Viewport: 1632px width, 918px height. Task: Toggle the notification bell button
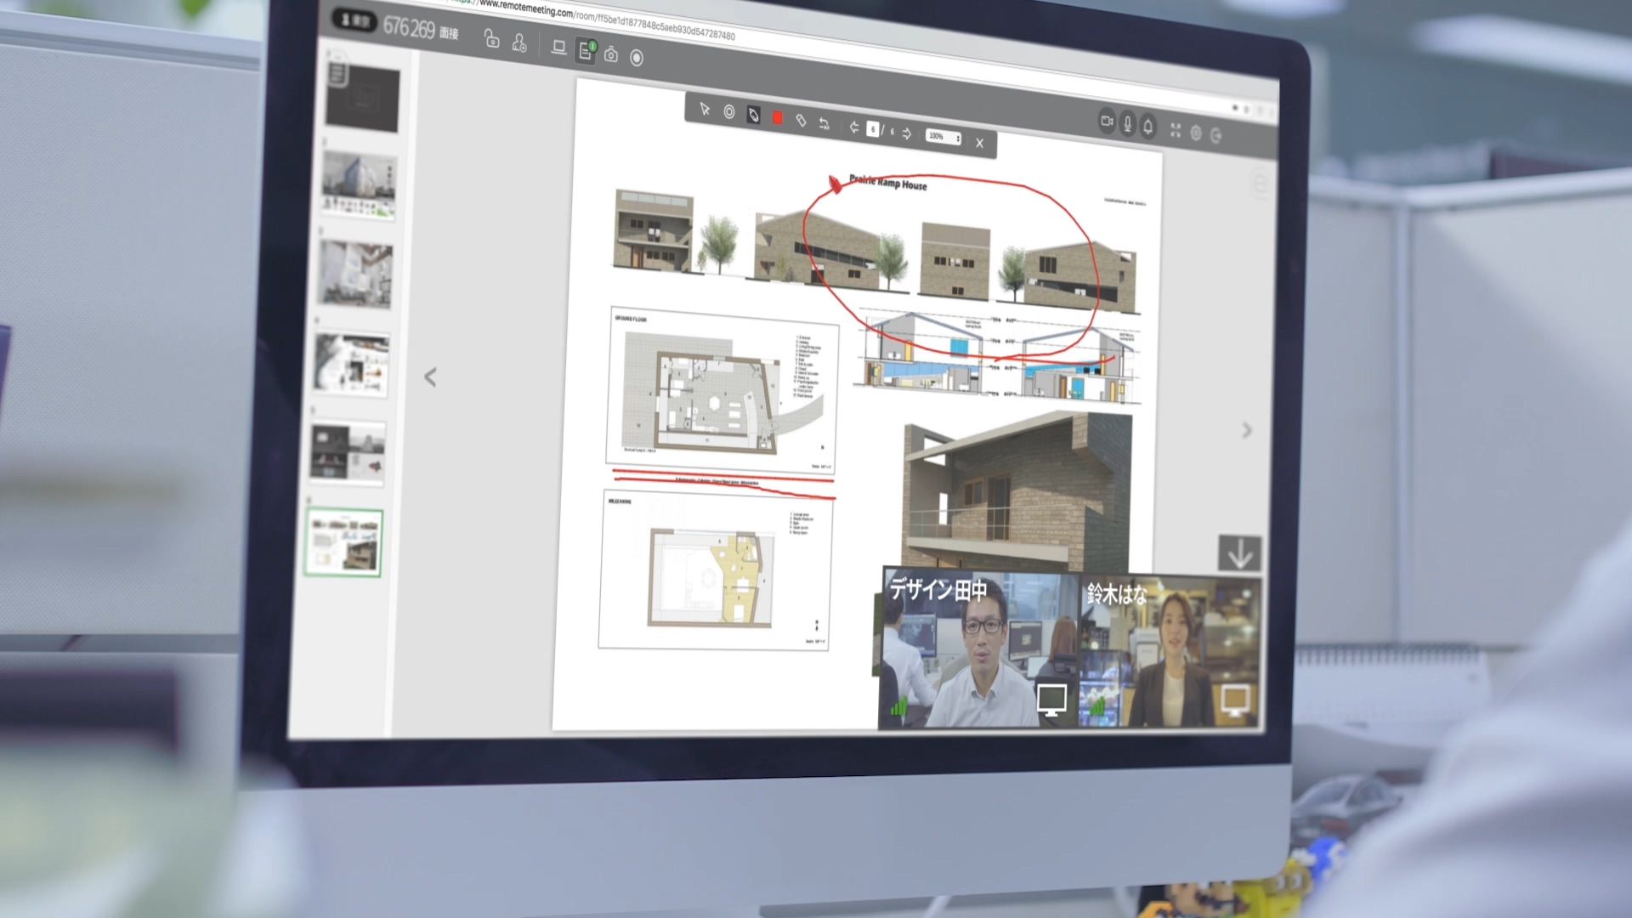pos(1148,127)
